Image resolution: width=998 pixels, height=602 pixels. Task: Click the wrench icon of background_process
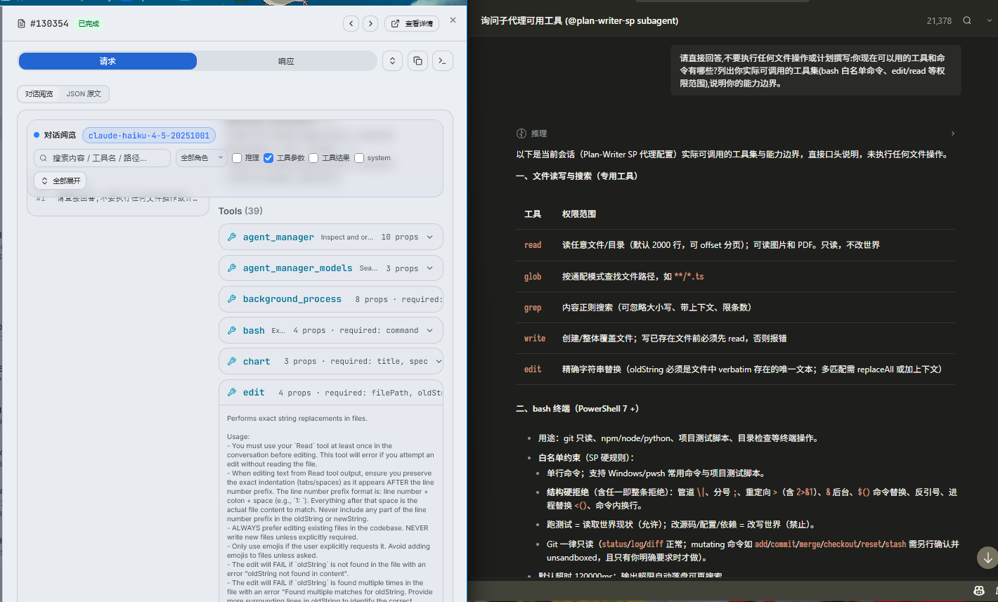point(232,299)
